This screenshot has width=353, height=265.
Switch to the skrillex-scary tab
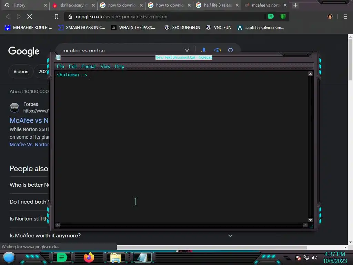[x=74, y=5]
